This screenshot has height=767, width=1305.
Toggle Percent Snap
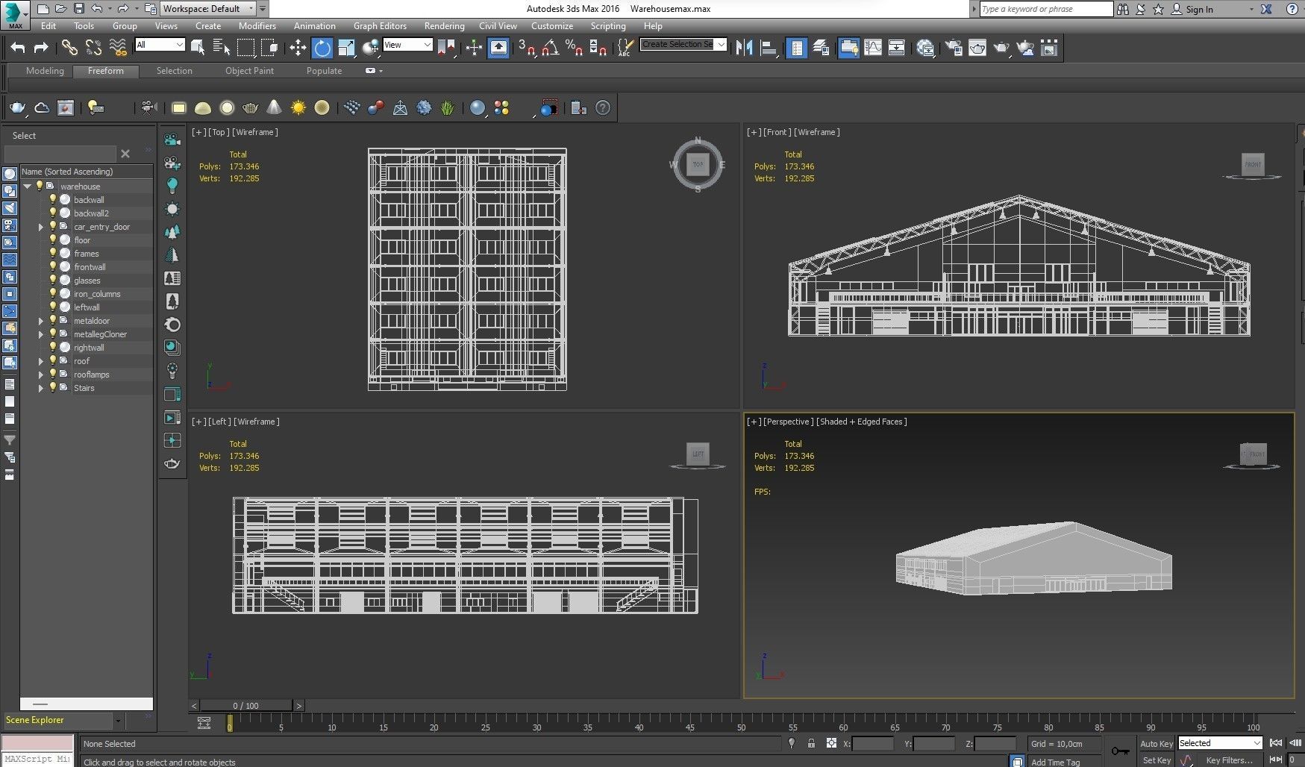click(x=574, y=48)
